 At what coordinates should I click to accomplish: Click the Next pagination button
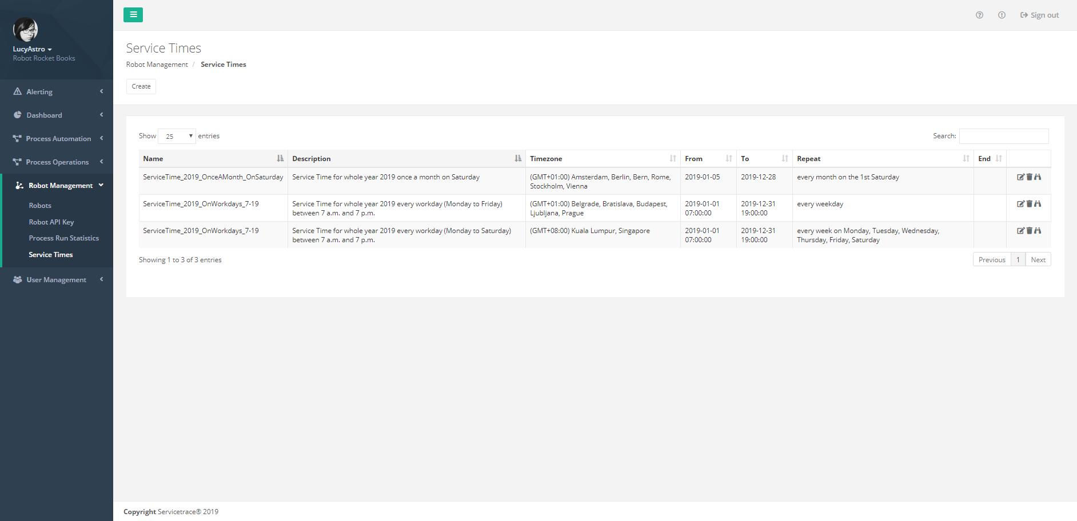(x=1038, y=259)
